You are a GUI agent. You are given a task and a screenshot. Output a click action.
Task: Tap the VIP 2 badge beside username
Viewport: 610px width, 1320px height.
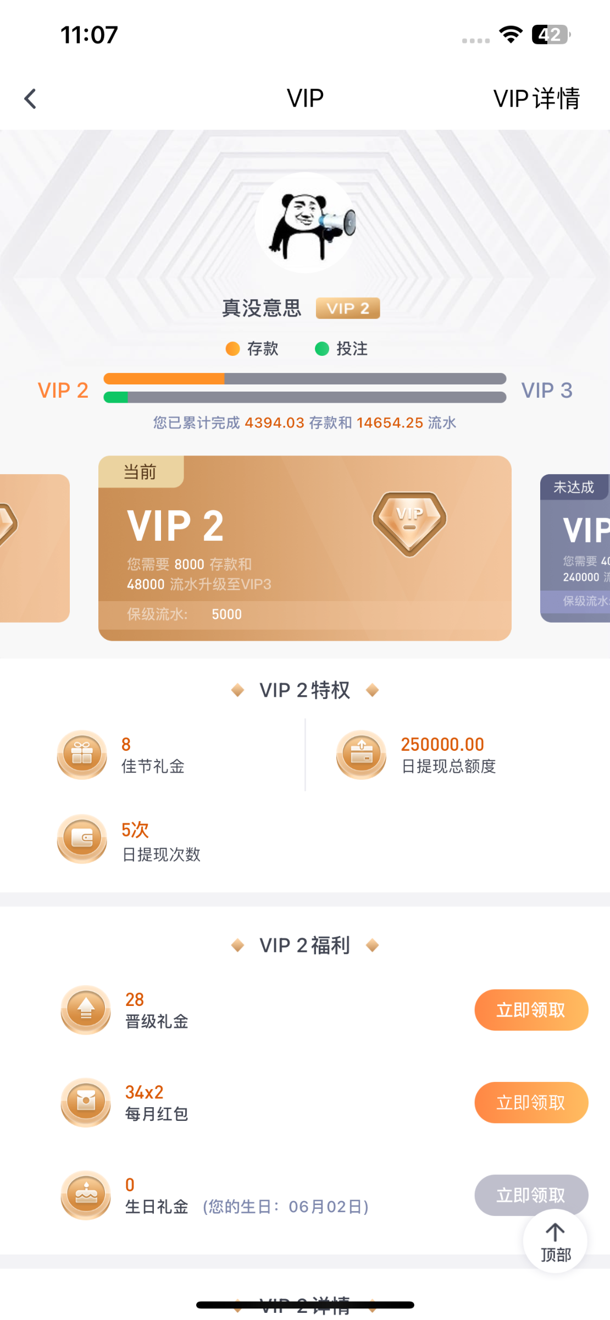click(x=347, y=309)
